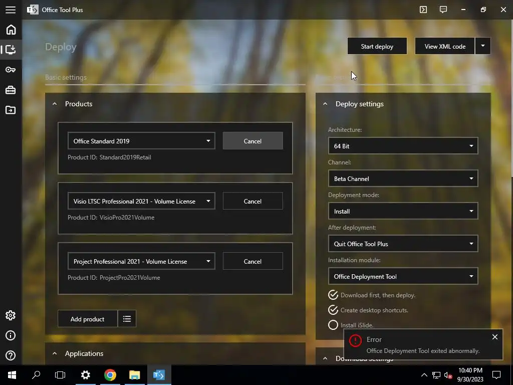The image size is (513, 385).
Task: Click the Office Tool Plus logo
Action: (x=33, y=10)
